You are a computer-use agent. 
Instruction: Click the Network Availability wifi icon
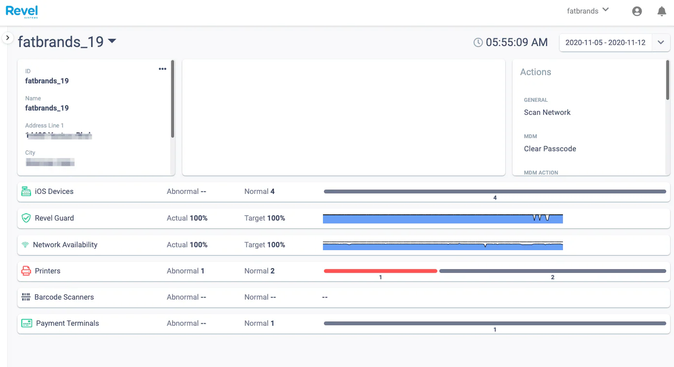tap(25, 245)
